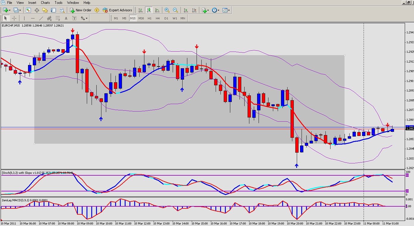Click the 11 Mar 00:00 time axis label
Image resolution: width=414 pixels, height=226 pixels.
tap(371, 223)
